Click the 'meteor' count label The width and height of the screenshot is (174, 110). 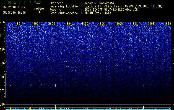coord(39,9)
